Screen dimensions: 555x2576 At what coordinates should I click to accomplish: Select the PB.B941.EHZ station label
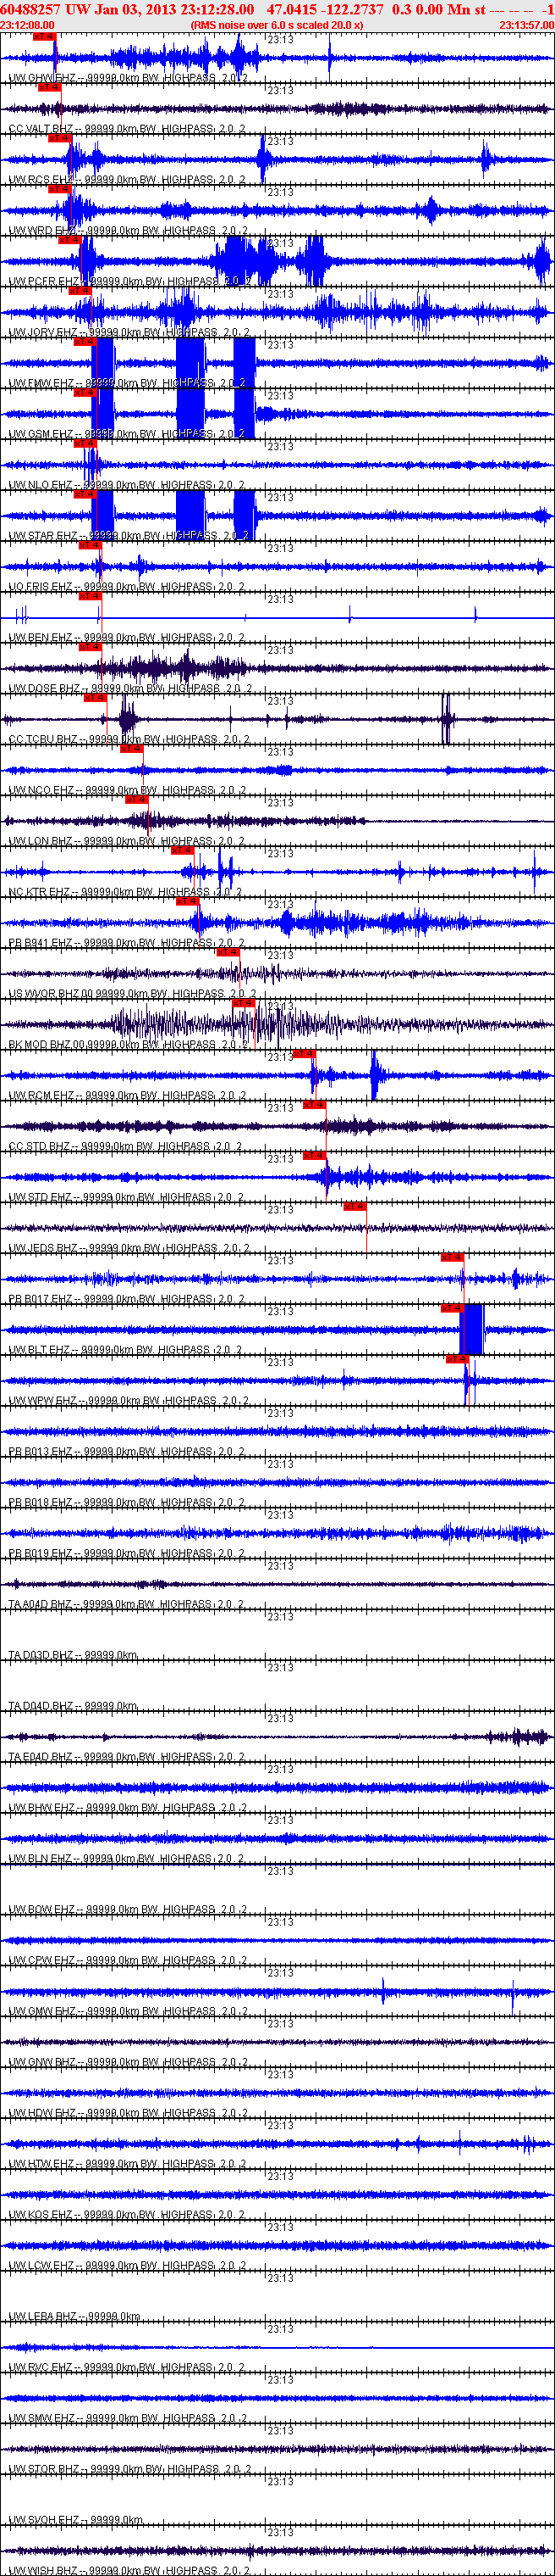pyautogui.click(x=127, y=943)
